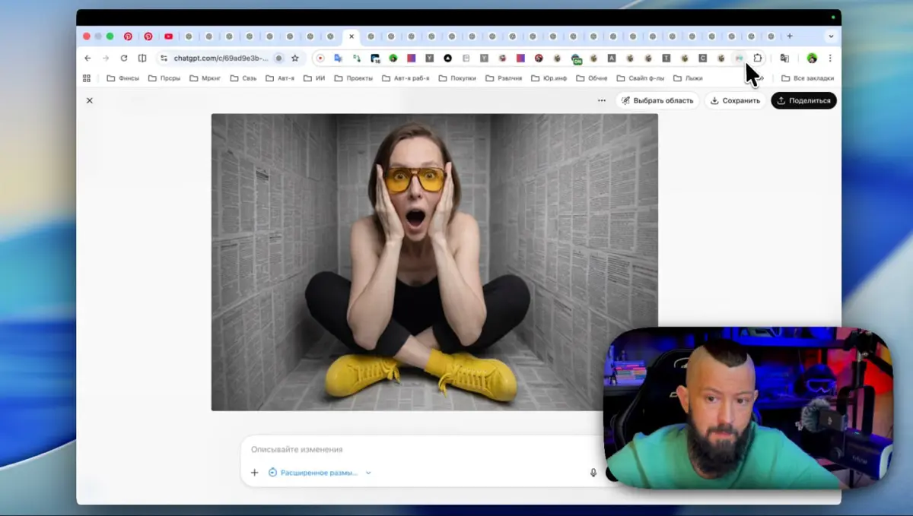Open the Сзь bookmark folder

coord(244,78)
